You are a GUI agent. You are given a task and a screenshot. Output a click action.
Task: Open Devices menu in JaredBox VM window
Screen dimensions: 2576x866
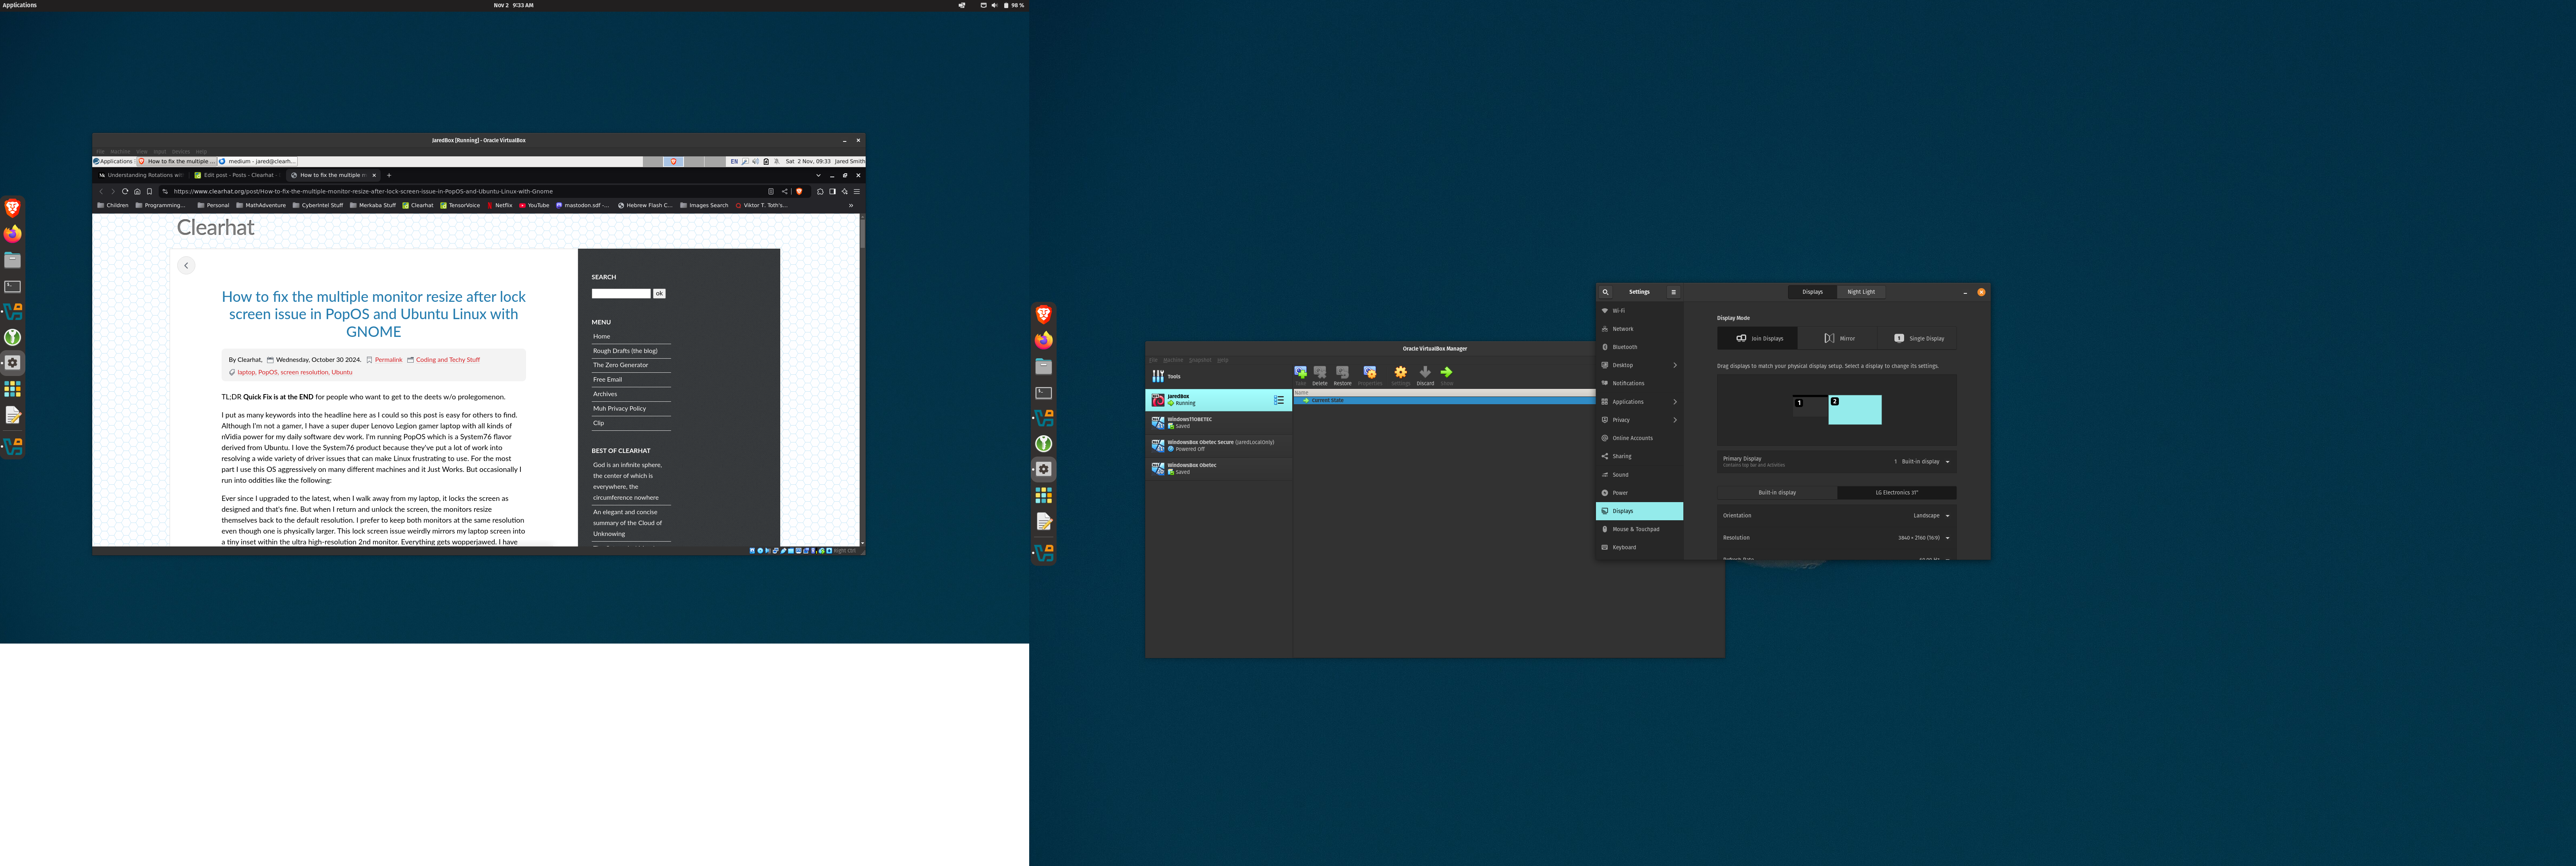181,152
